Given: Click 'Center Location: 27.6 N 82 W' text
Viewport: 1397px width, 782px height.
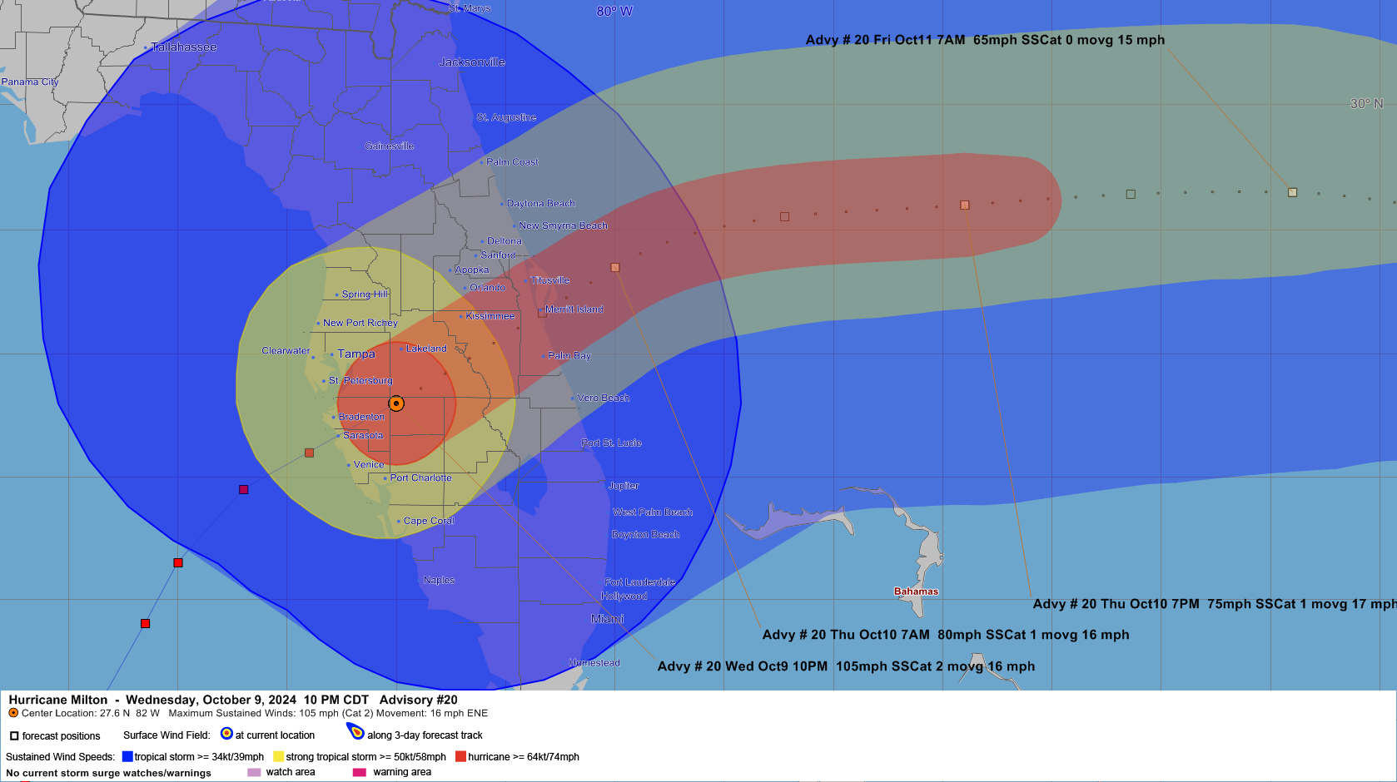Looking at the screenshot, I should point(91,713).
